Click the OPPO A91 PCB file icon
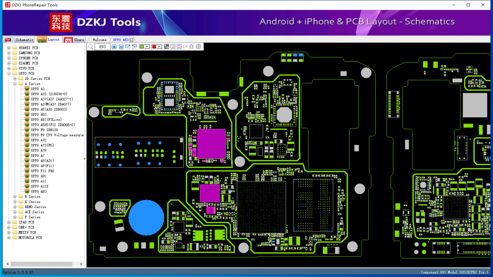 [x=27, y=176]
